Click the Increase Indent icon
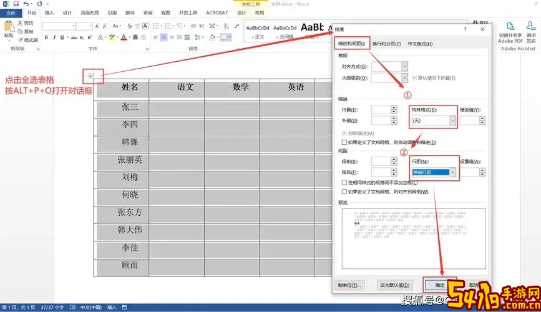The image size is (541, 312). coord(202,26)
